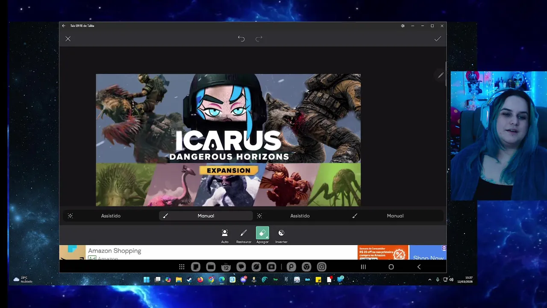Open the clock showing 15:27
This screenshot has height=308, width=547.
coord(465,280)
